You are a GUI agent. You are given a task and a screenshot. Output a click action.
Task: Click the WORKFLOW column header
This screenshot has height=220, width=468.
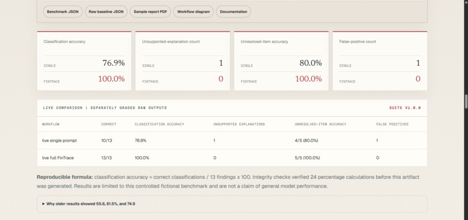click(x=51, y=124)
